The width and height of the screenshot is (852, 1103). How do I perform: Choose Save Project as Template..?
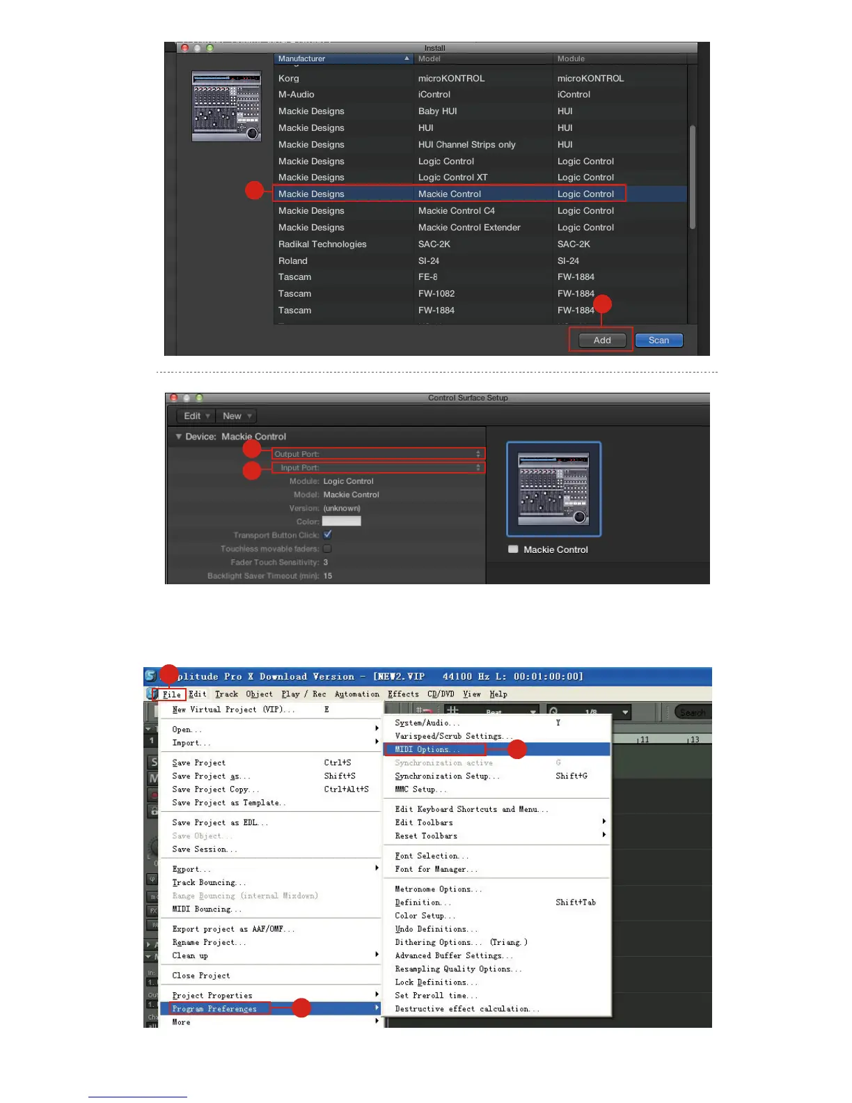click(x=271, y=803)
